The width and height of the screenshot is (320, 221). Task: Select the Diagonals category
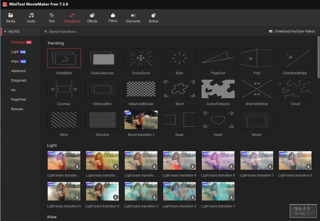pyautogui.click(x=19, y=80)
